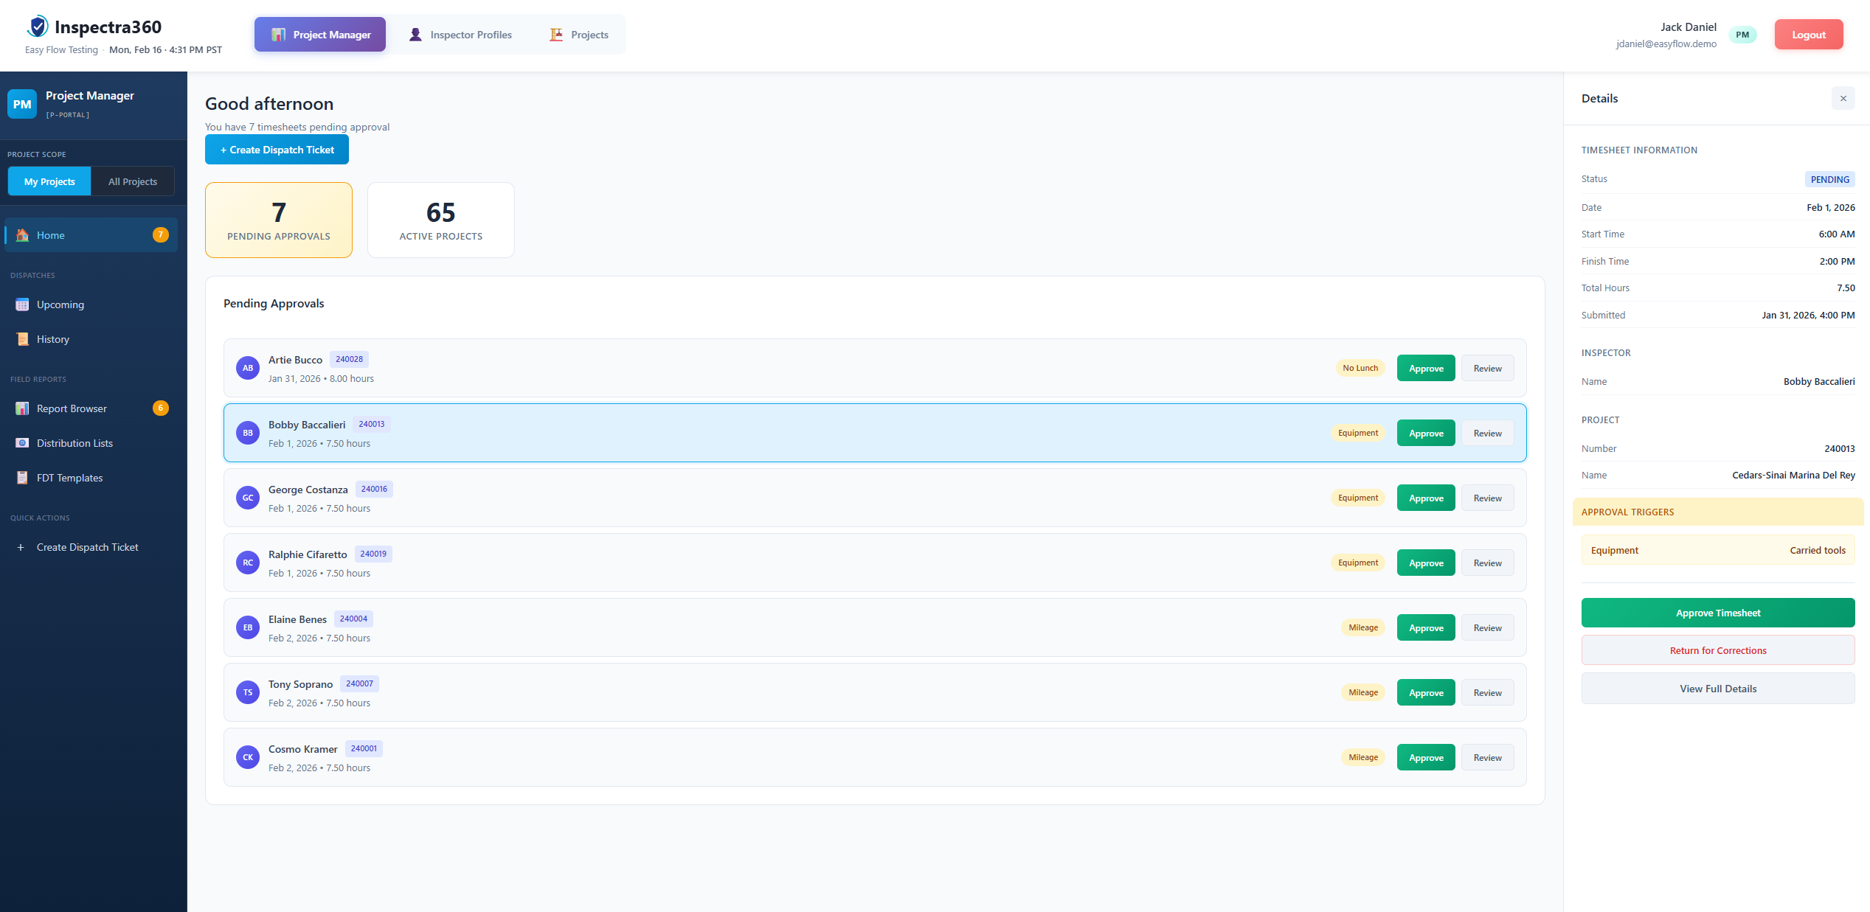Click the PM avatar badge next to Logout
Image resolution: width=1870 pixels, height=912 pixels.
tap(1743, 34)
